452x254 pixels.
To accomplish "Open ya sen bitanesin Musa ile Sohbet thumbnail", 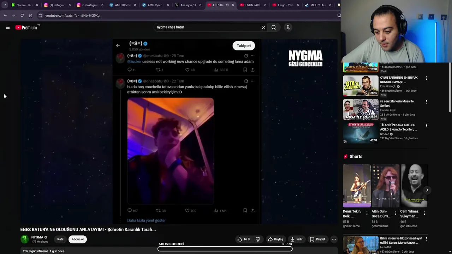I will pyautogui.click(x=361, y=109).
